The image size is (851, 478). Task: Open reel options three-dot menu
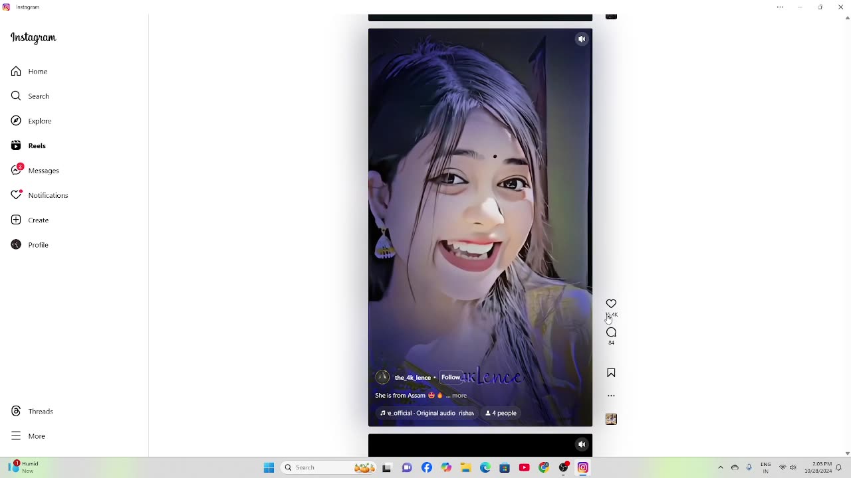click(x=611, y=396)
